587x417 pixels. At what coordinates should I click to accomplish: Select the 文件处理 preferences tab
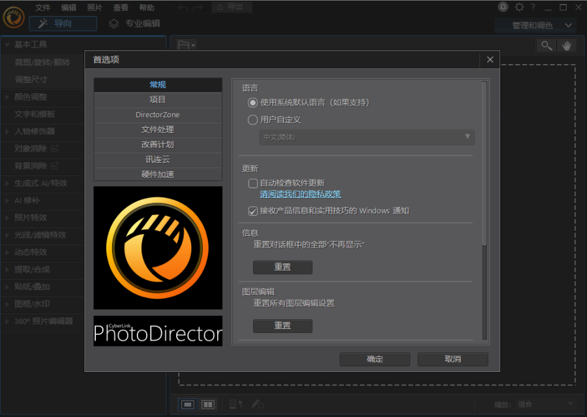pos(158,130)
